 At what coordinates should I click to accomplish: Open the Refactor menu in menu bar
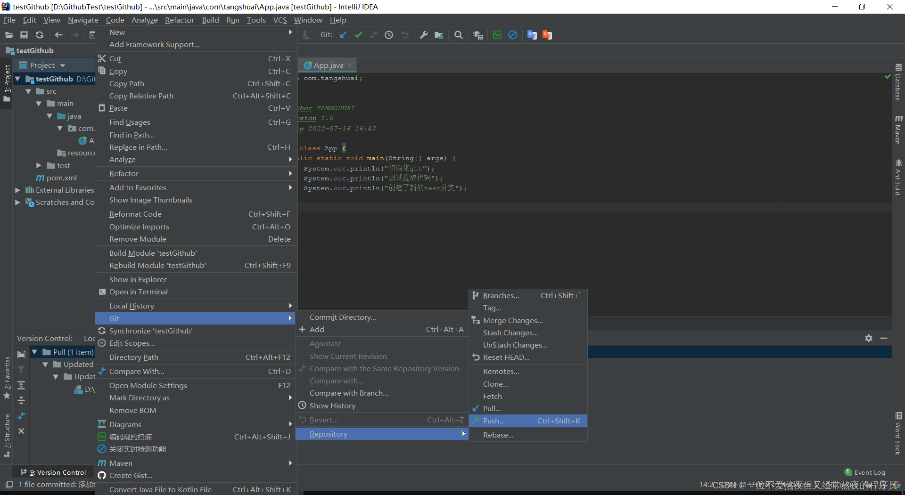(179, 20)
